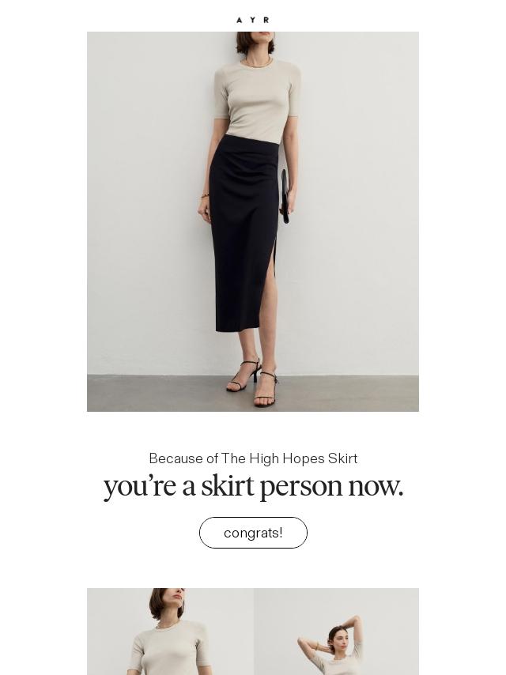Select the gold necklace on the hero model
The image size is (506, 675).
(x=259, y=63)
